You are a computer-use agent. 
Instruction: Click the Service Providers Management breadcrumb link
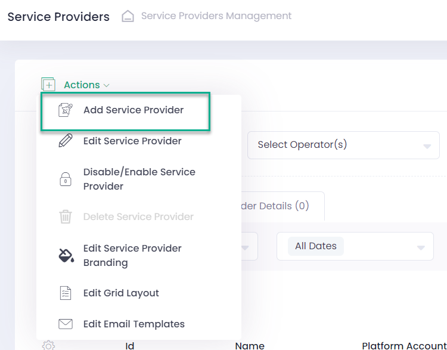pyautogui.click(x=216, y=16)
